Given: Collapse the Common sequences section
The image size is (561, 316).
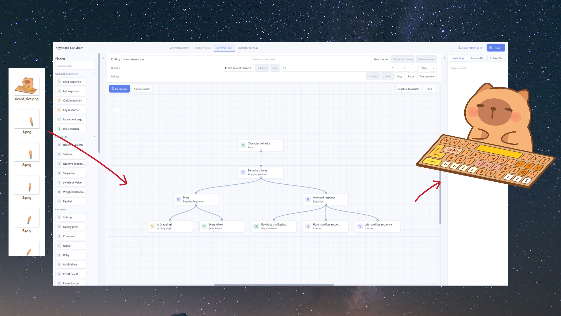Looking at the screenshot, I should [94, 74].
